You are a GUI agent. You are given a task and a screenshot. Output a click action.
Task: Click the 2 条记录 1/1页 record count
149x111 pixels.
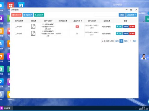click(108, 41)
